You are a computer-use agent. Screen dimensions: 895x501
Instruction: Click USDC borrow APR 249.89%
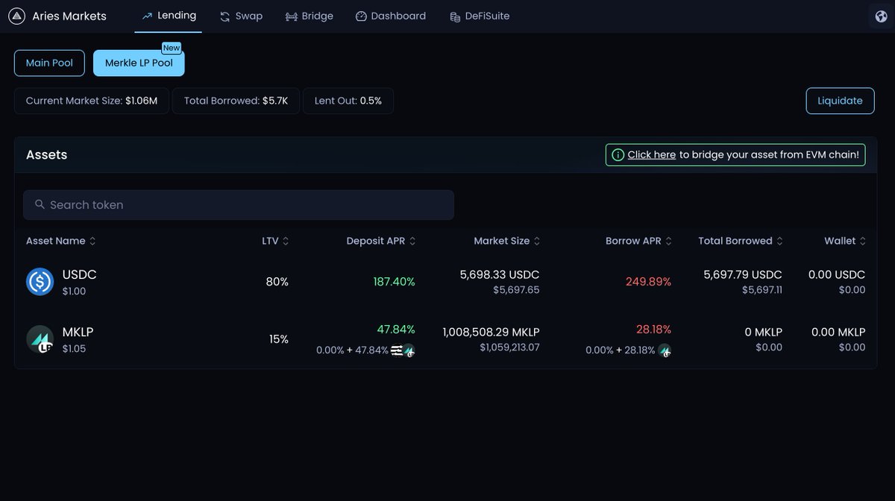point(648,282)
